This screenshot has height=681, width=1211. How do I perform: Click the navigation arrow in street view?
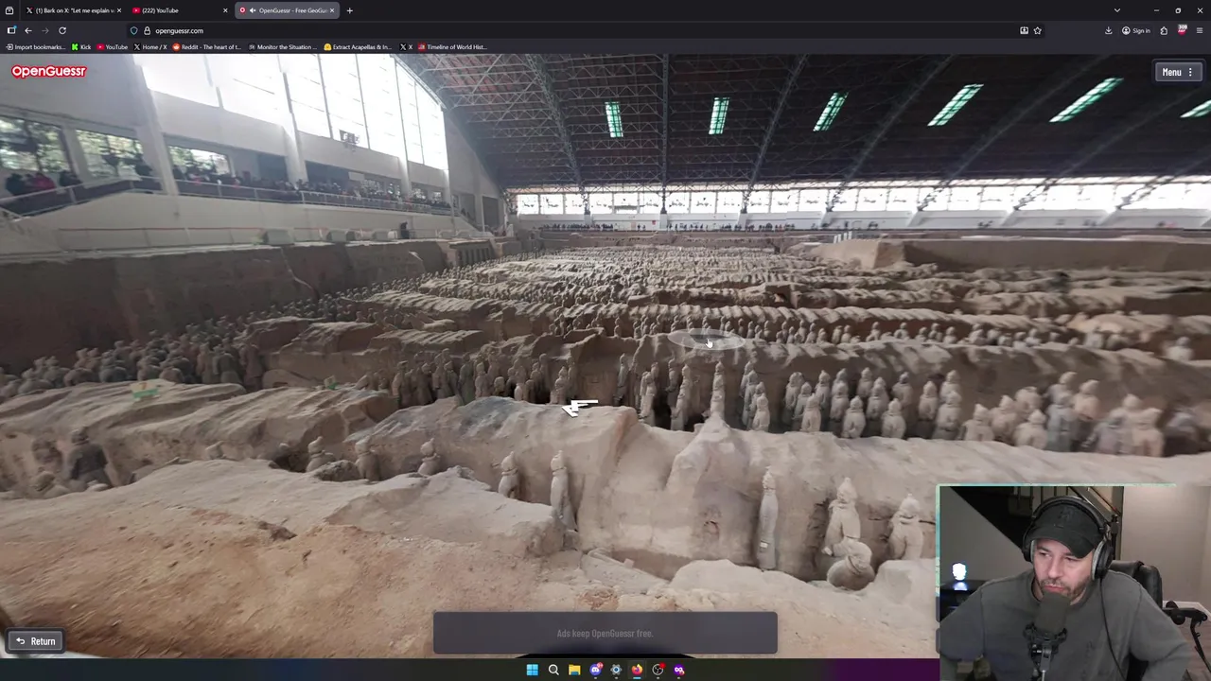(581, 408)
